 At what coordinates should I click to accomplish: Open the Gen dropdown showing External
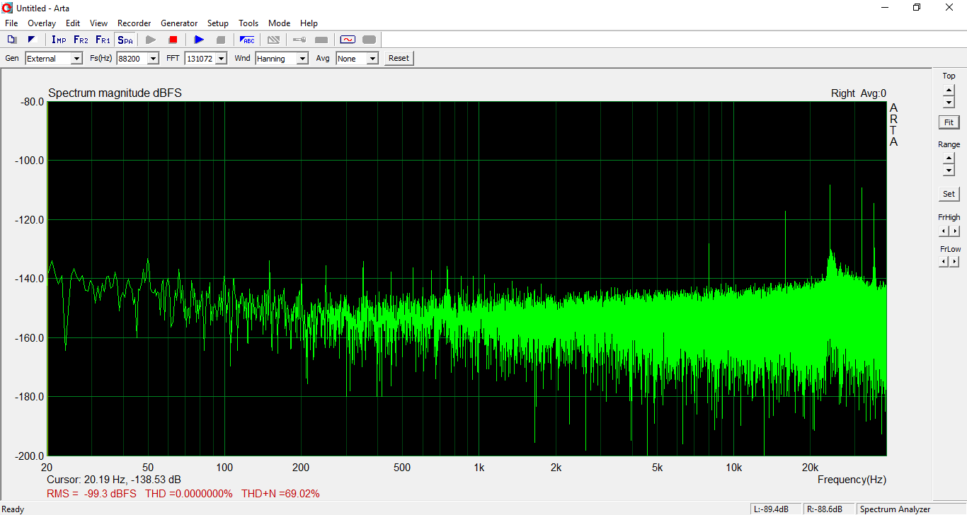(x=54, y=59)
